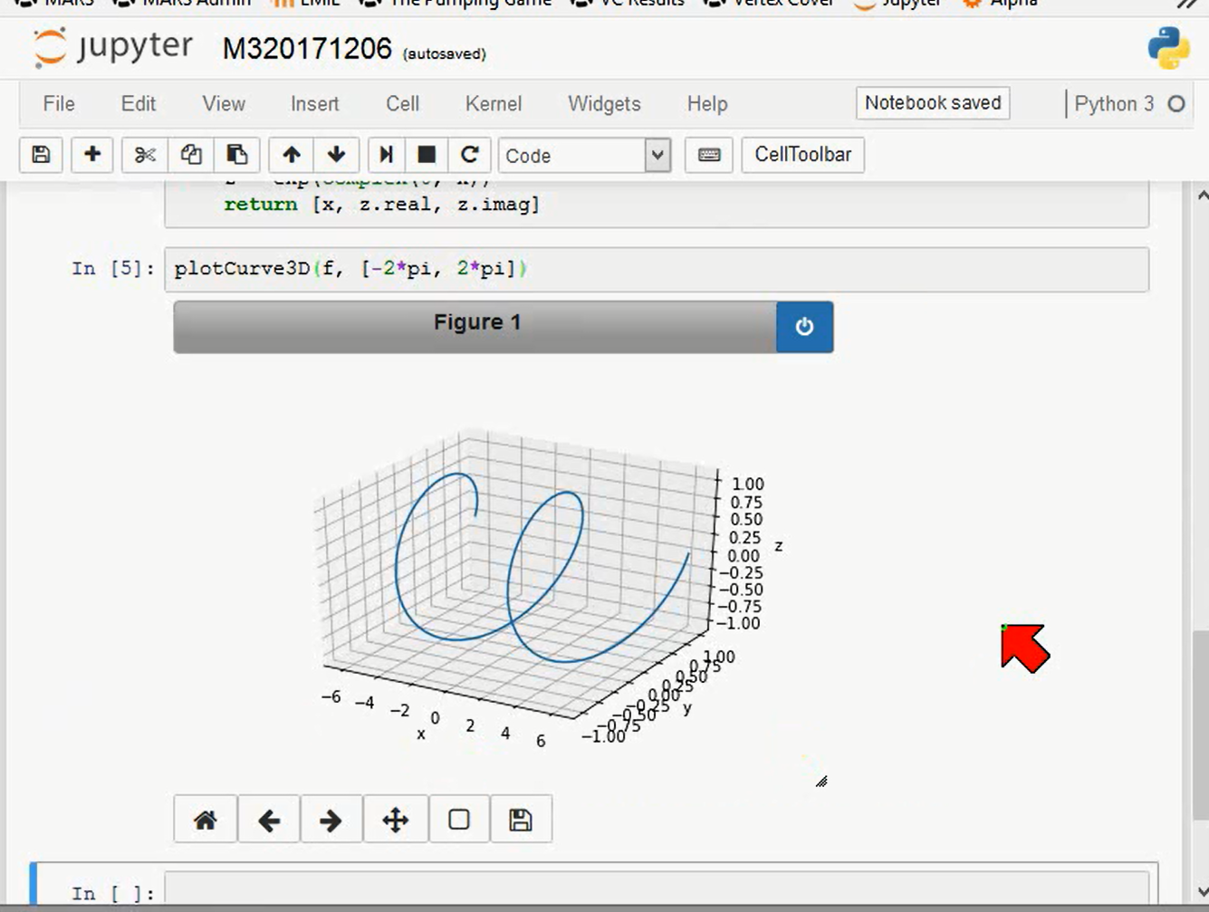Open the View menu

pyautogui.click(x=224, y=104)
